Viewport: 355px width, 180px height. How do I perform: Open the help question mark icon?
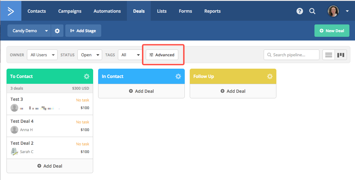(300, 11)
